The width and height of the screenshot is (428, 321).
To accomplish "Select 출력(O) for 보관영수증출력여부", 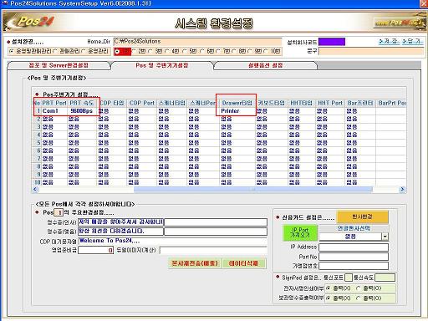I will pos(359,298).
